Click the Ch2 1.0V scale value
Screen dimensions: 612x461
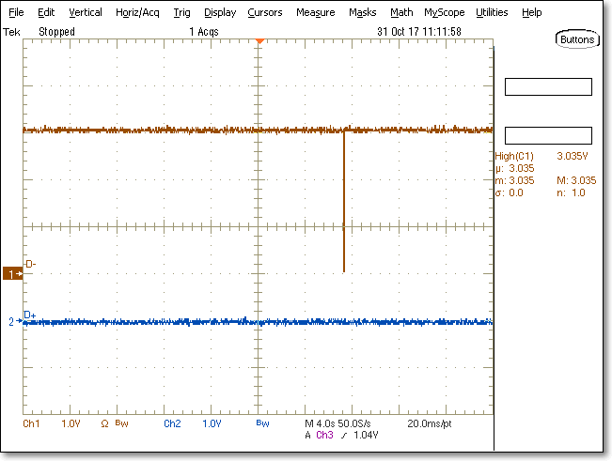coord(212,423)
